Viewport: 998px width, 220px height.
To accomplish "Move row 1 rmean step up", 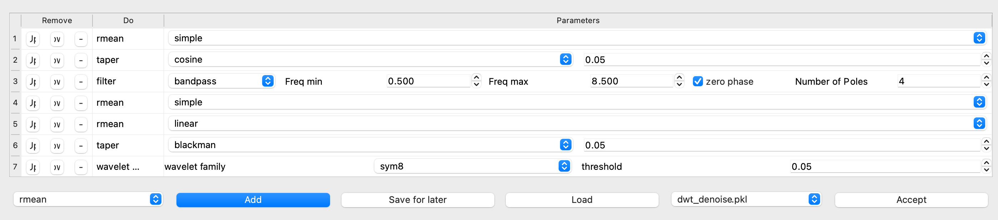I will 33,39.
